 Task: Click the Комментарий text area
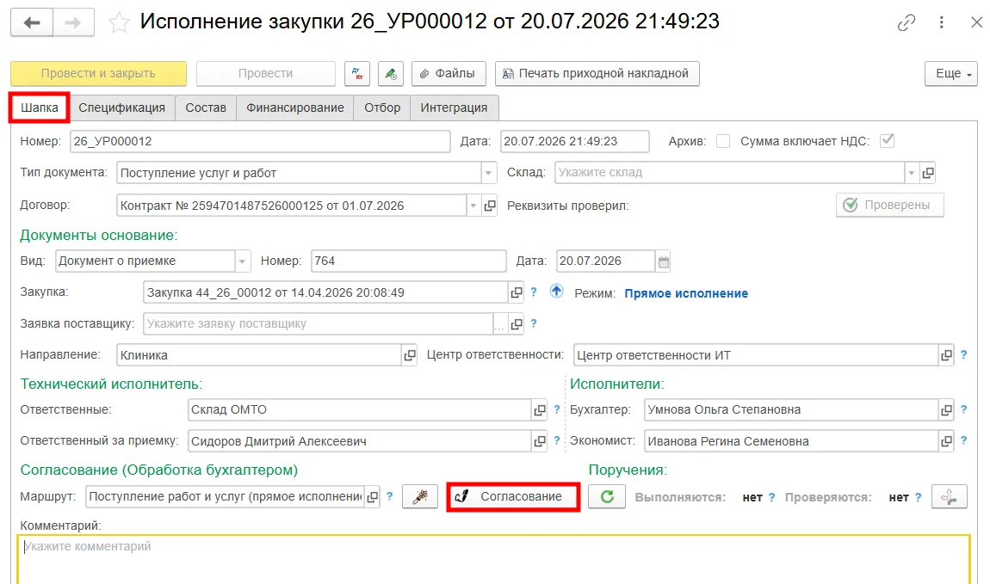click(494, 560)
